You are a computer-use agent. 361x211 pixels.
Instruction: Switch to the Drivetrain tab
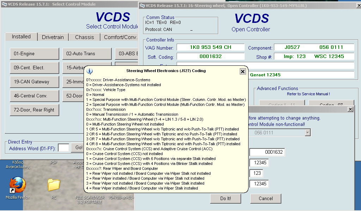pos(53,37)
